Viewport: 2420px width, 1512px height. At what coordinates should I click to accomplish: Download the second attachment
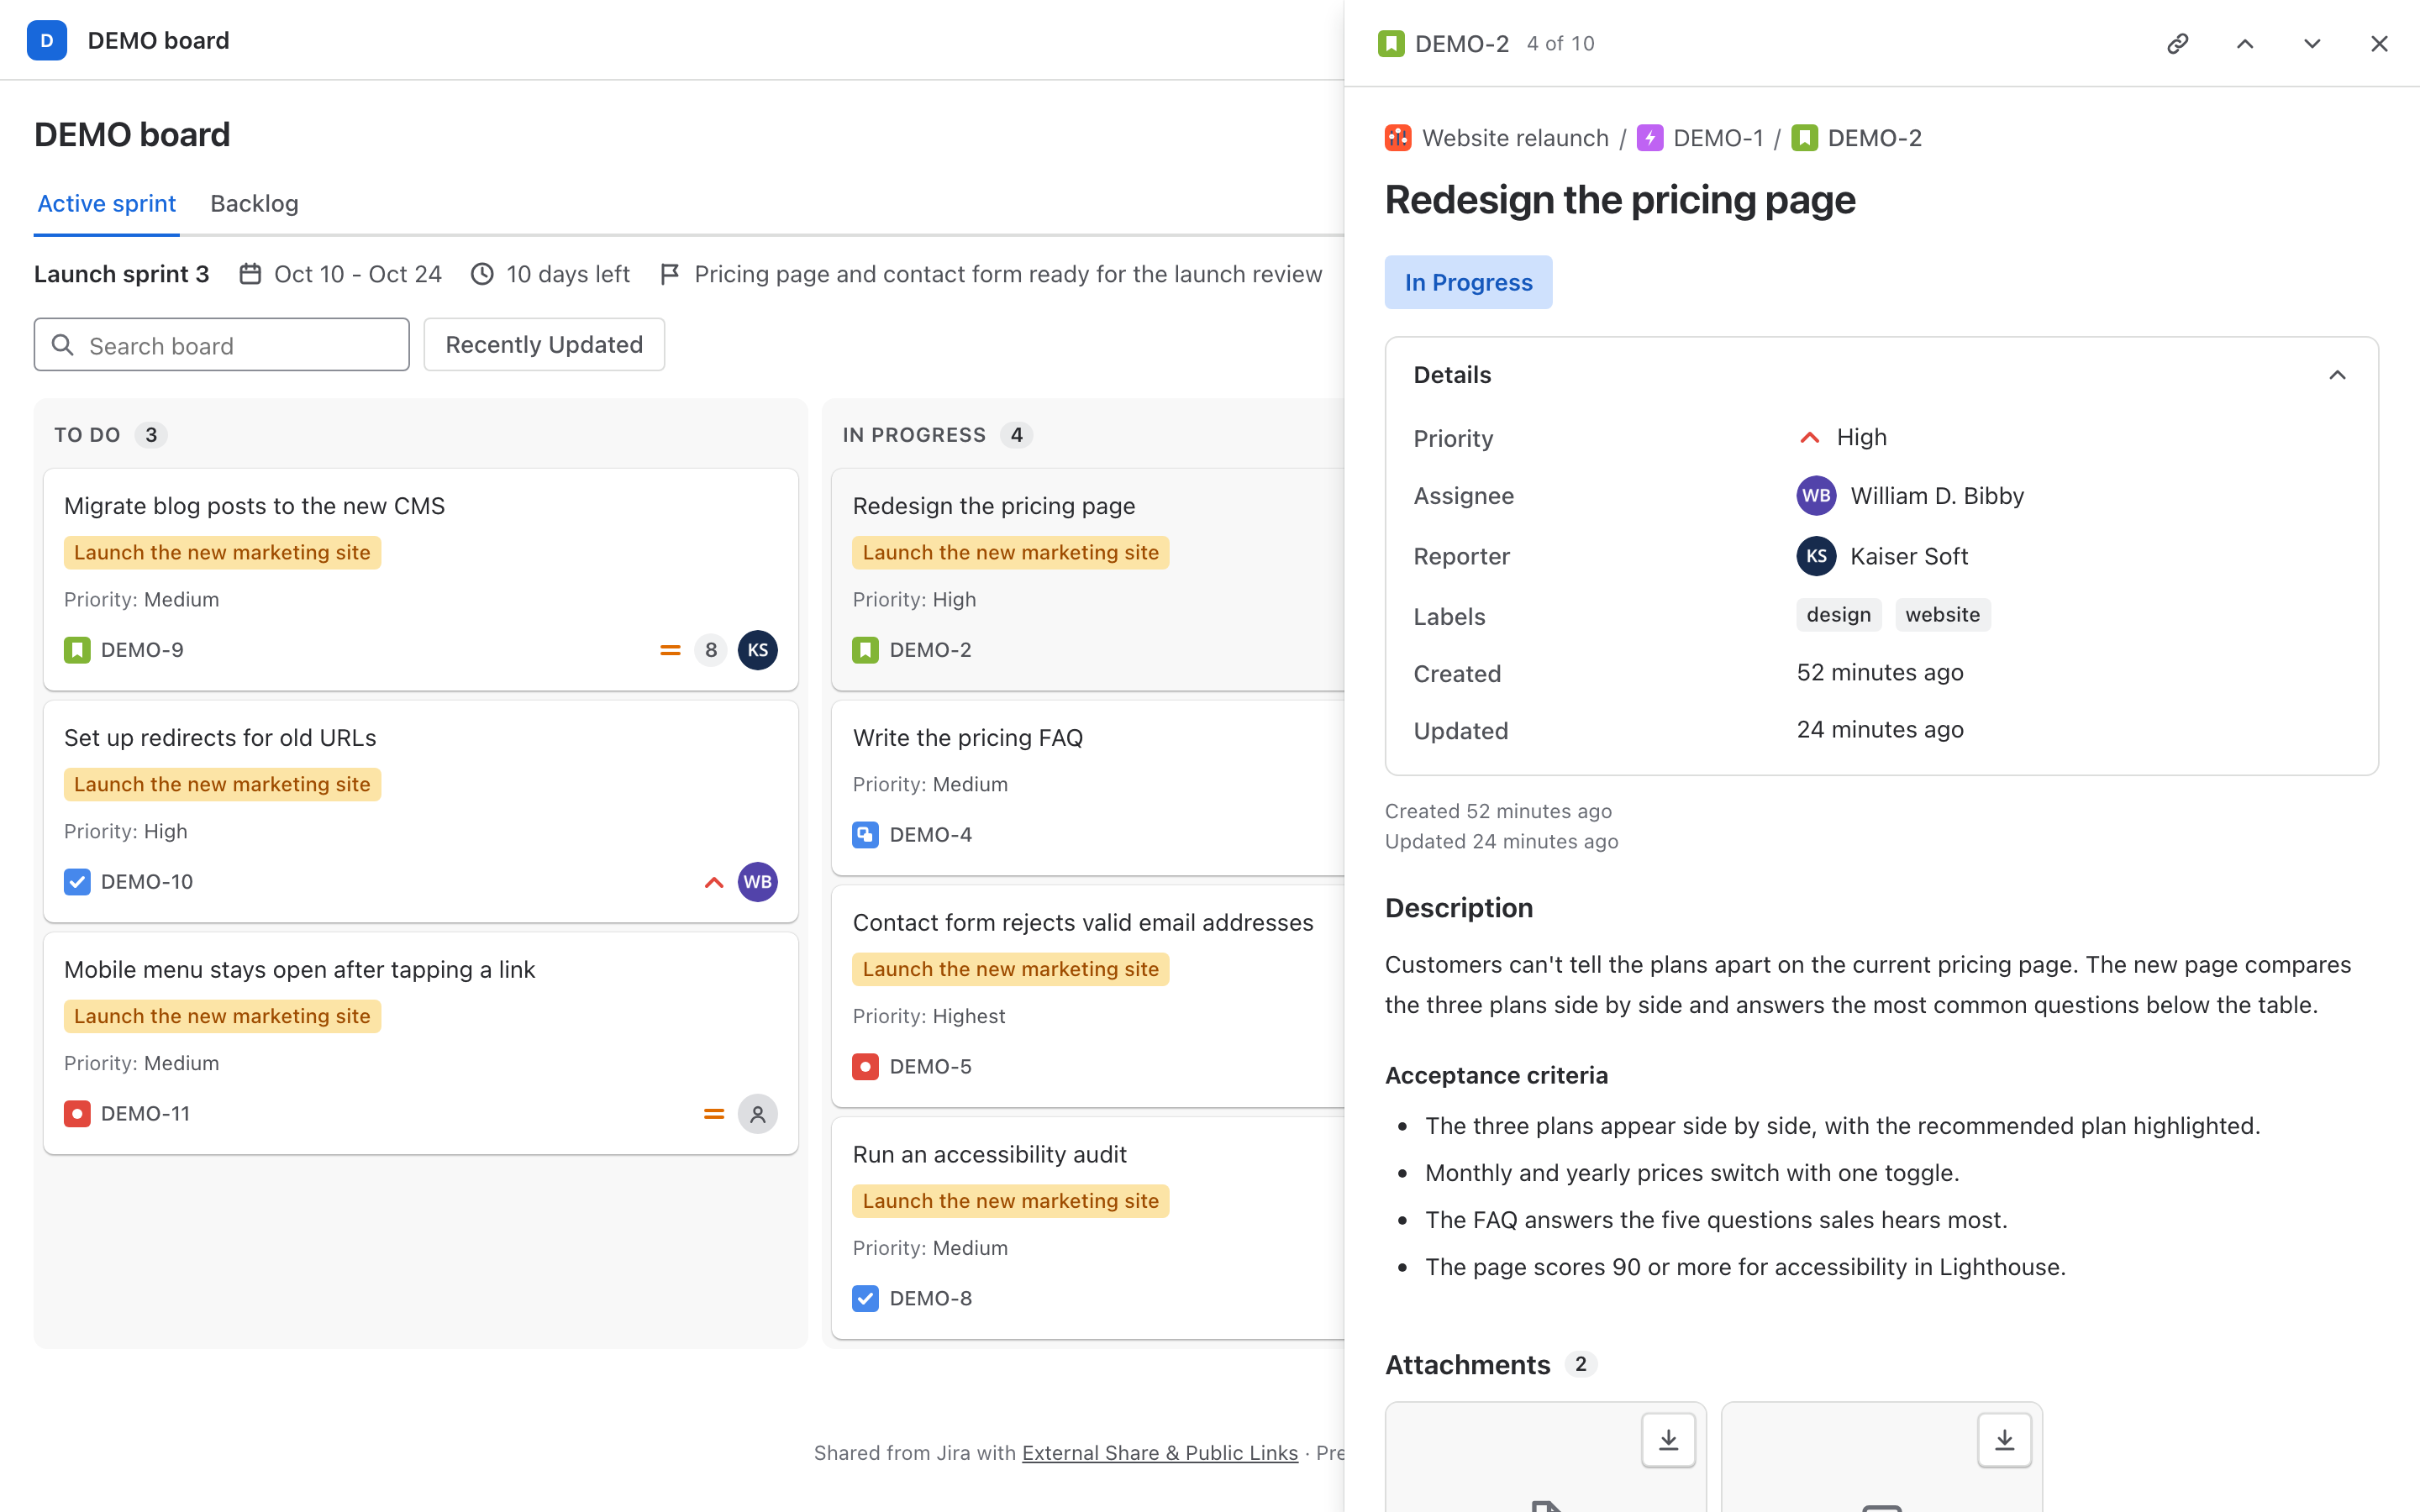(2004, 1440)
